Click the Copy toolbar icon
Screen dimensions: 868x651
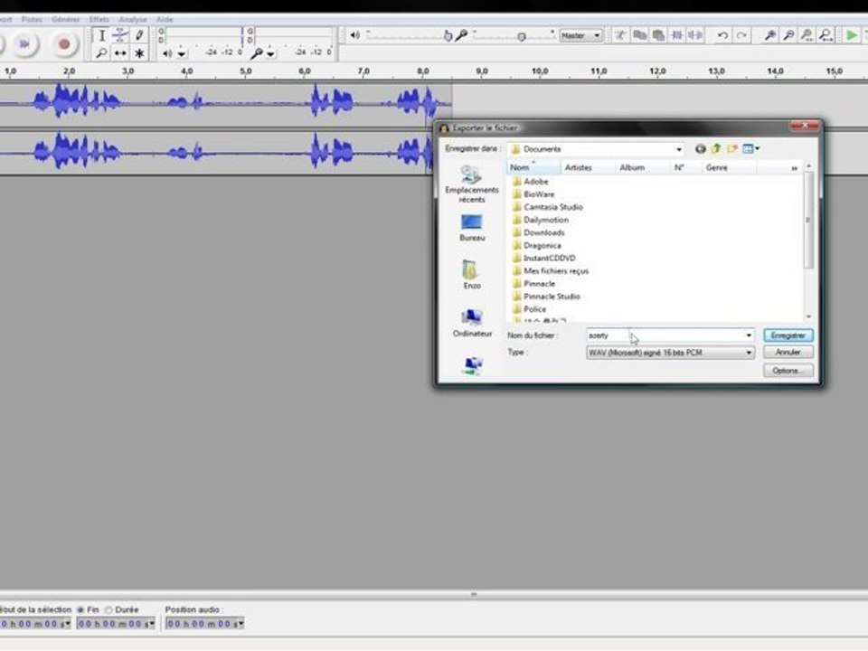pos(639,36)
